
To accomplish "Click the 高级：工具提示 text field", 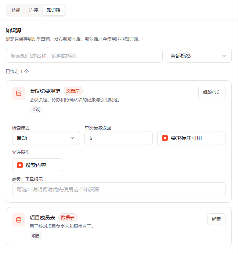I will coord(119,189).
